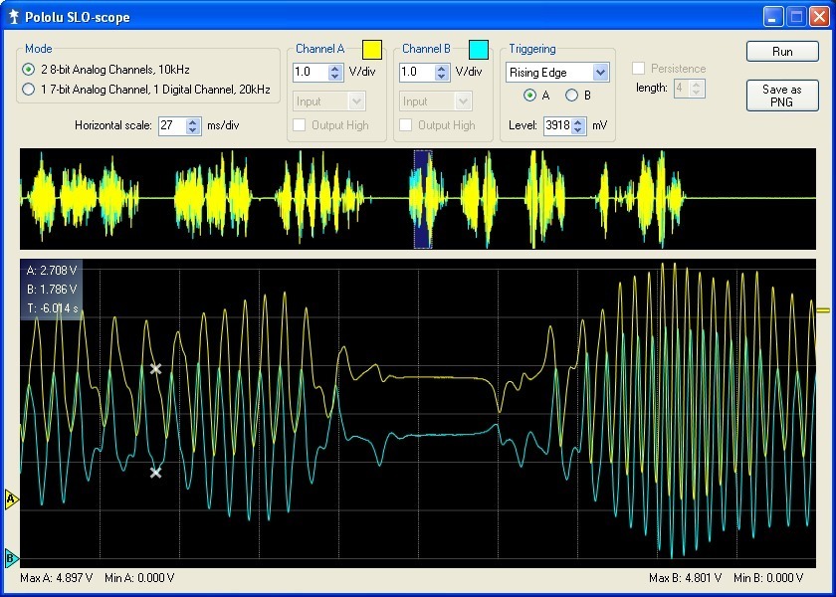
Task: Click the Pololu app icon in title bar
Action: click(x=14, y=17)
